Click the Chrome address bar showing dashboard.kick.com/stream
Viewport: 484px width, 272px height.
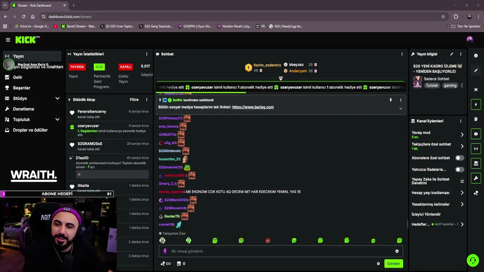tap(242, 17)
